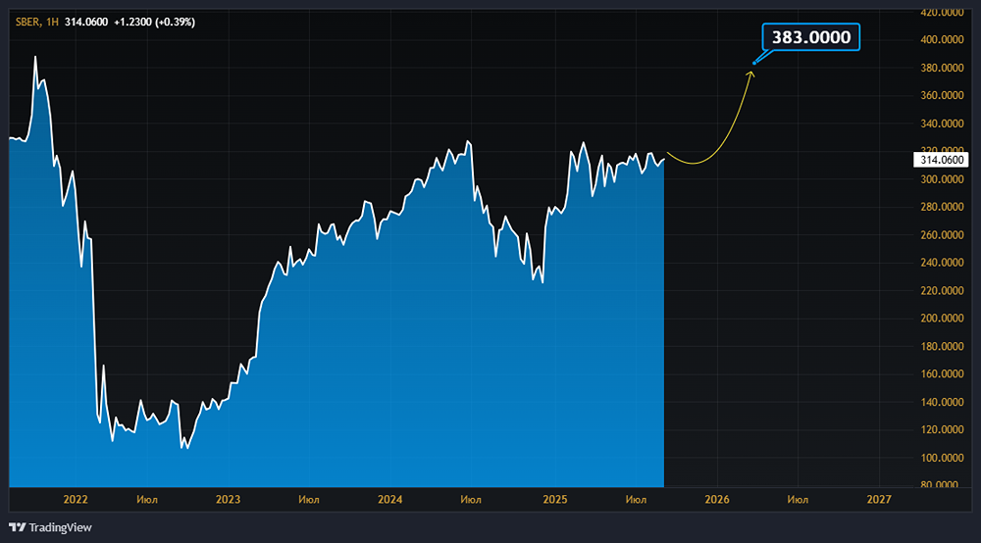This screenshot has width=981, height=543.
Task: Click the 2025 label on time axis
Action: point(555,499)
